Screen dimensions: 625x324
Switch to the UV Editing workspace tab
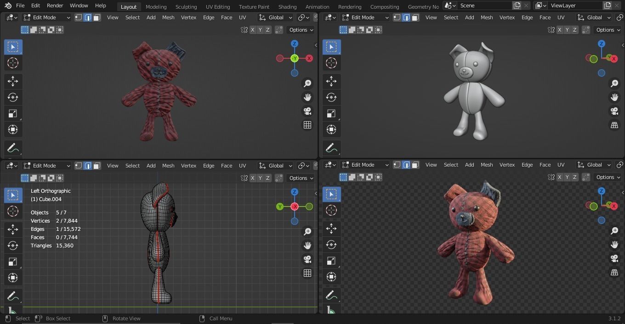click(218, 6)
